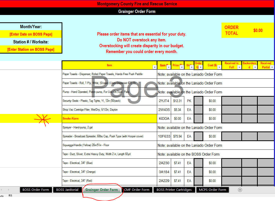275x201 pixels.
Task: Select the Enter Station on BOSS Page cell
Action: click(x=31, y=49)
